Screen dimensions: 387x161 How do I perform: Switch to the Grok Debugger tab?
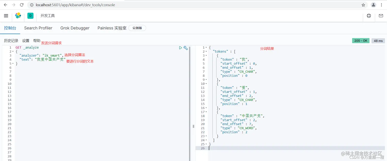pos(75,28)
